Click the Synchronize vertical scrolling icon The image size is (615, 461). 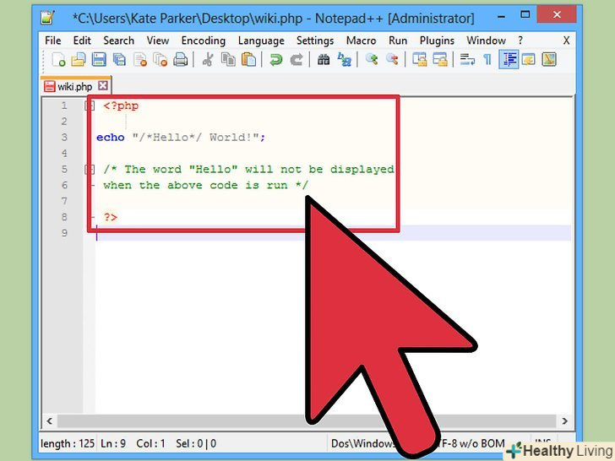pos(419,60)
